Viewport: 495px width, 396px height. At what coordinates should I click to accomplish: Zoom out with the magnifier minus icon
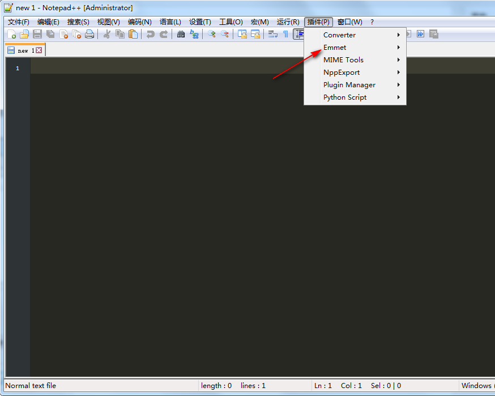(x=225, y=34)
